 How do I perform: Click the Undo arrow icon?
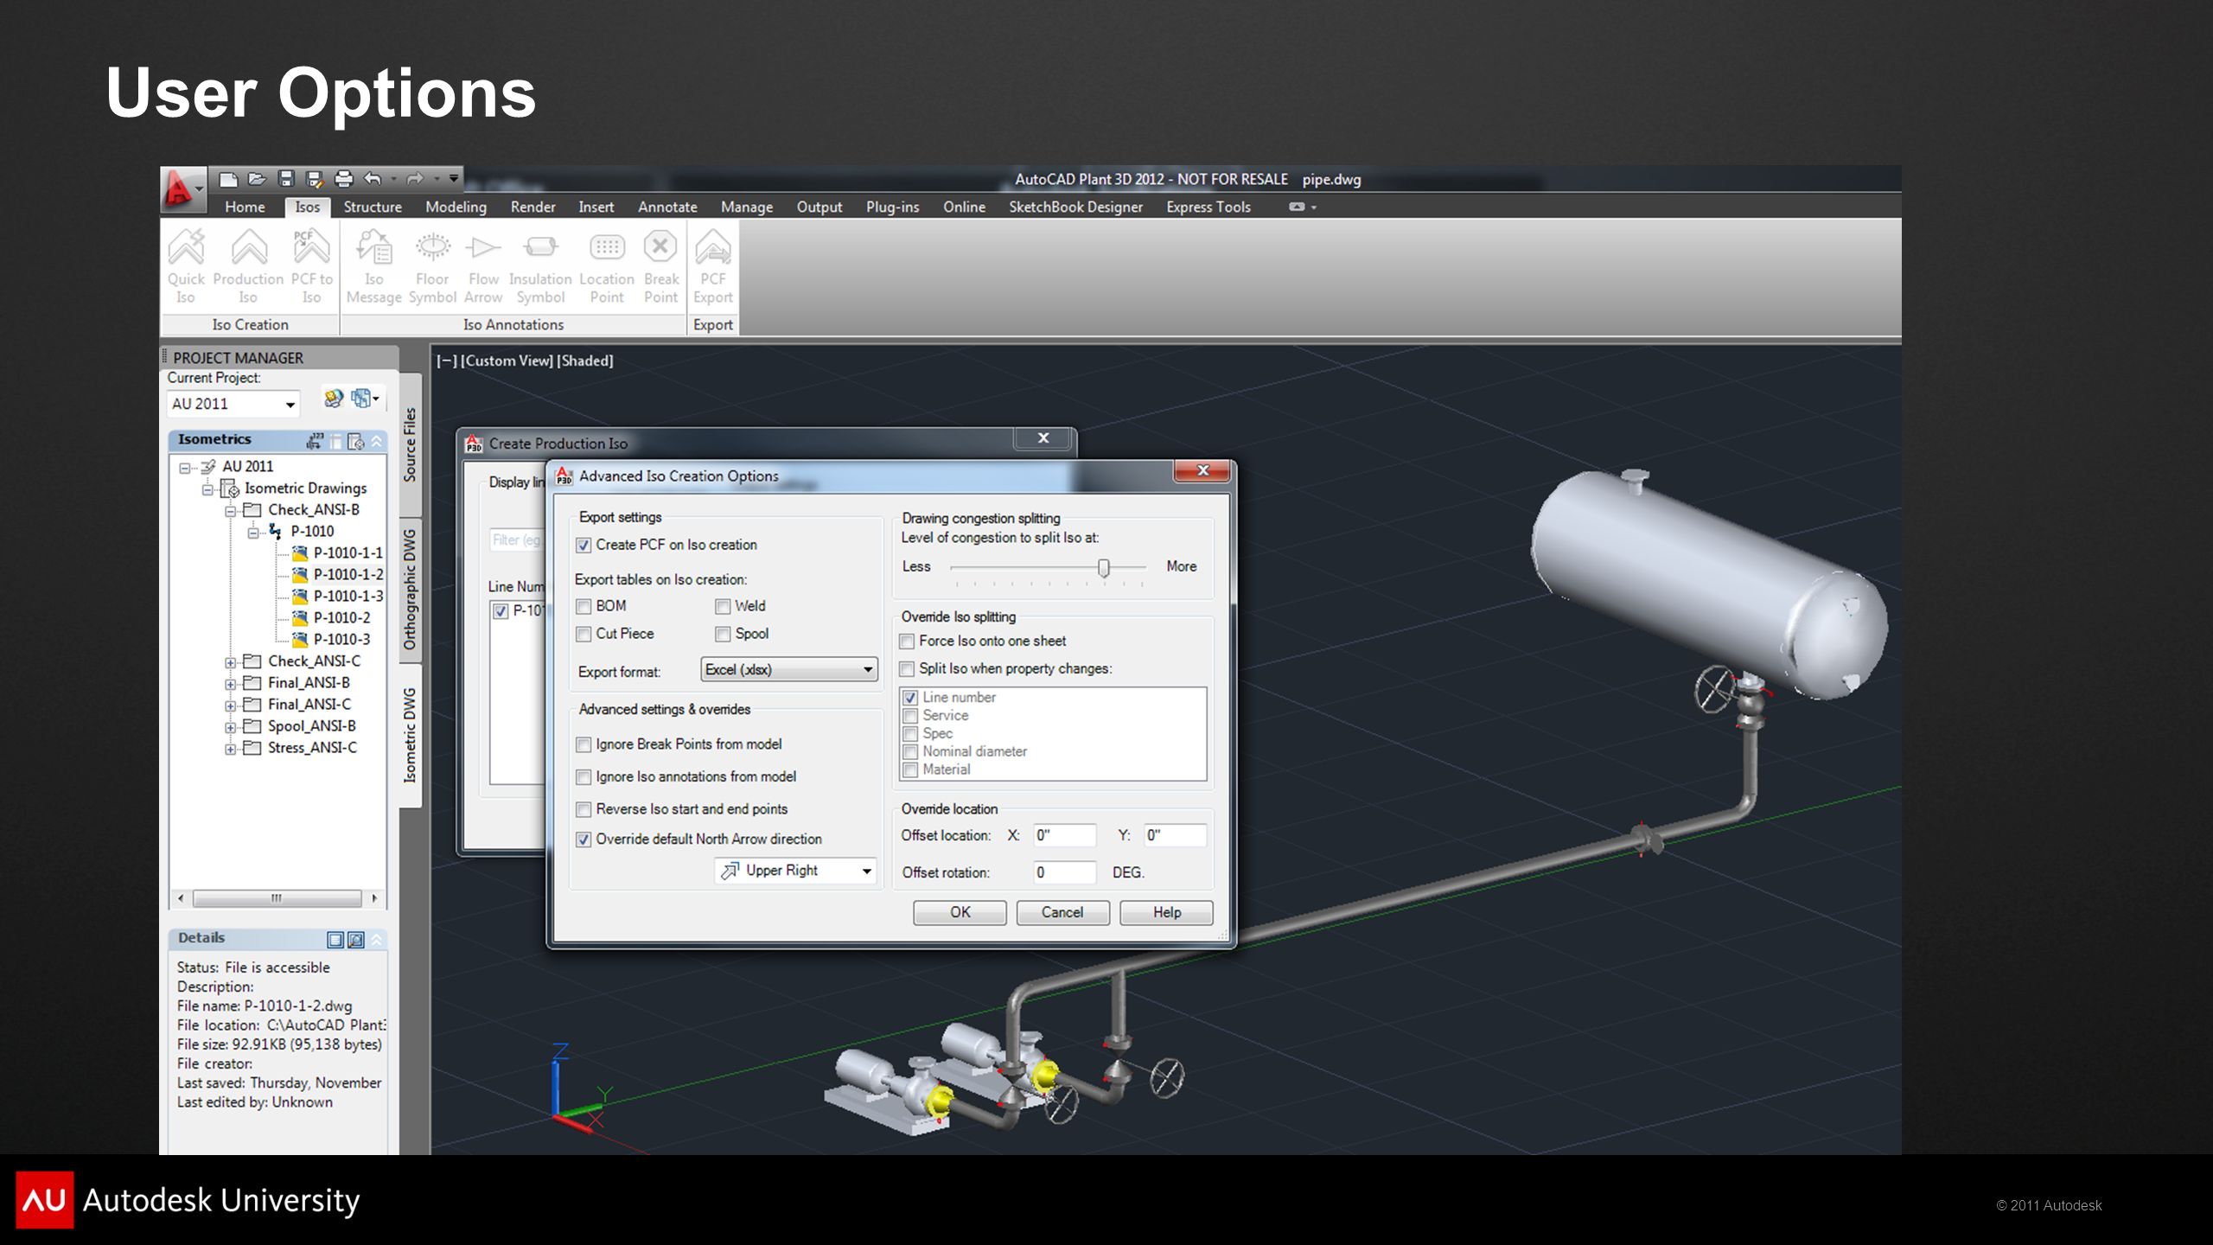coord(373,179)
